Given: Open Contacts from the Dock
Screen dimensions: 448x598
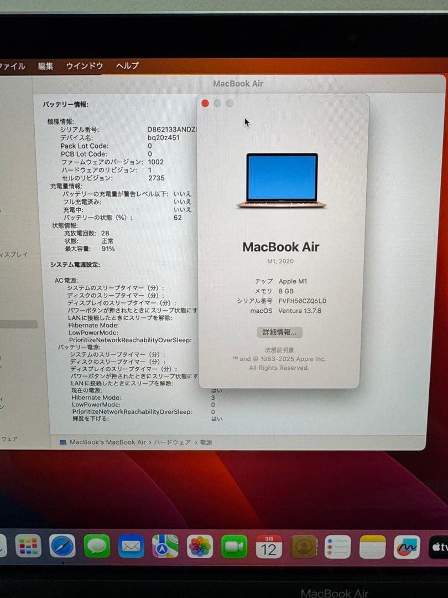Looking at the screenshot, I should coord(304,546).
